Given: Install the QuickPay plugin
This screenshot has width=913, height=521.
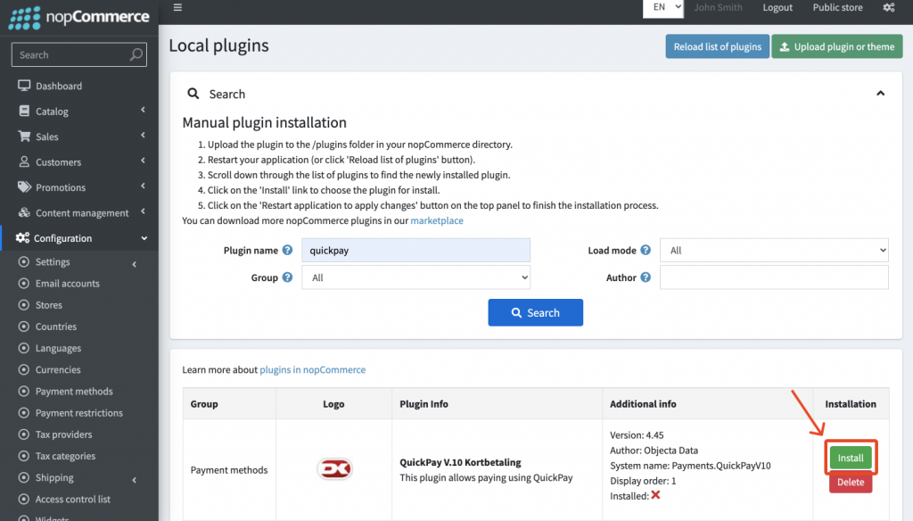Looking at the screenshot, I should [x=851, y=457].
